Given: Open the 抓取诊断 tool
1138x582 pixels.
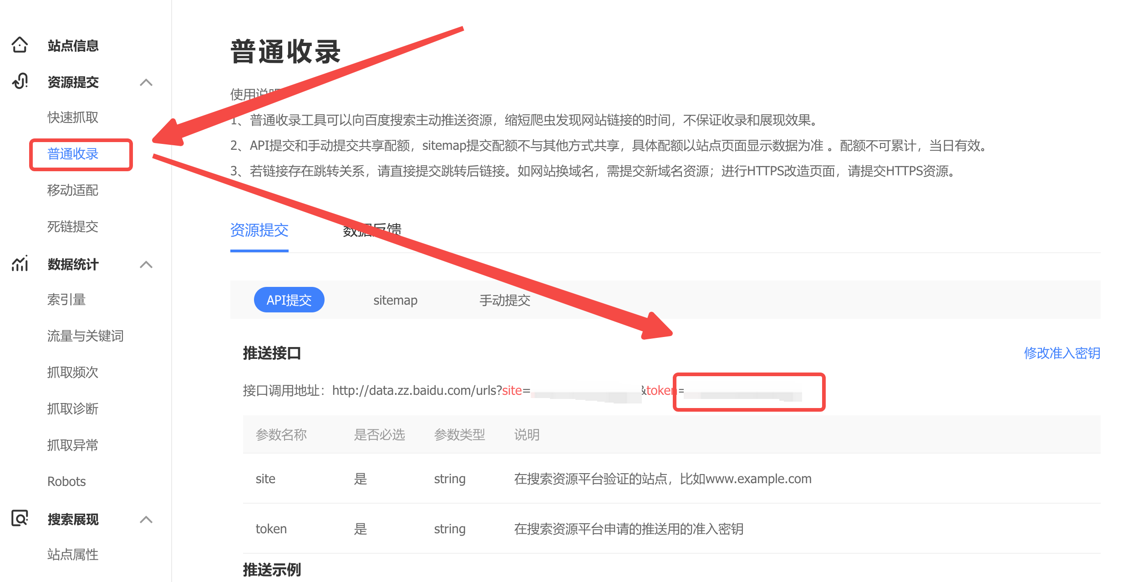Looking at the screenshot, I should (73, 408).
